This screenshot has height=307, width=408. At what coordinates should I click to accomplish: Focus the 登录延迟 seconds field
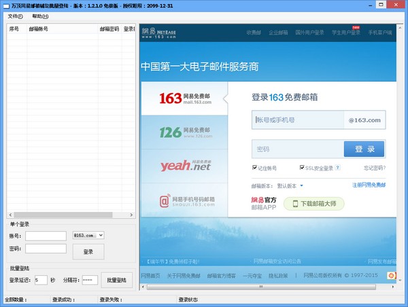41,280
